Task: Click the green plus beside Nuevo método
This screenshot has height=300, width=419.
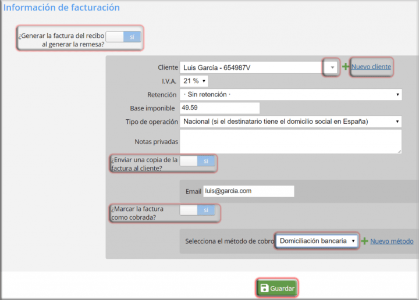Action: pyautogui.click(x=364, y=241)
